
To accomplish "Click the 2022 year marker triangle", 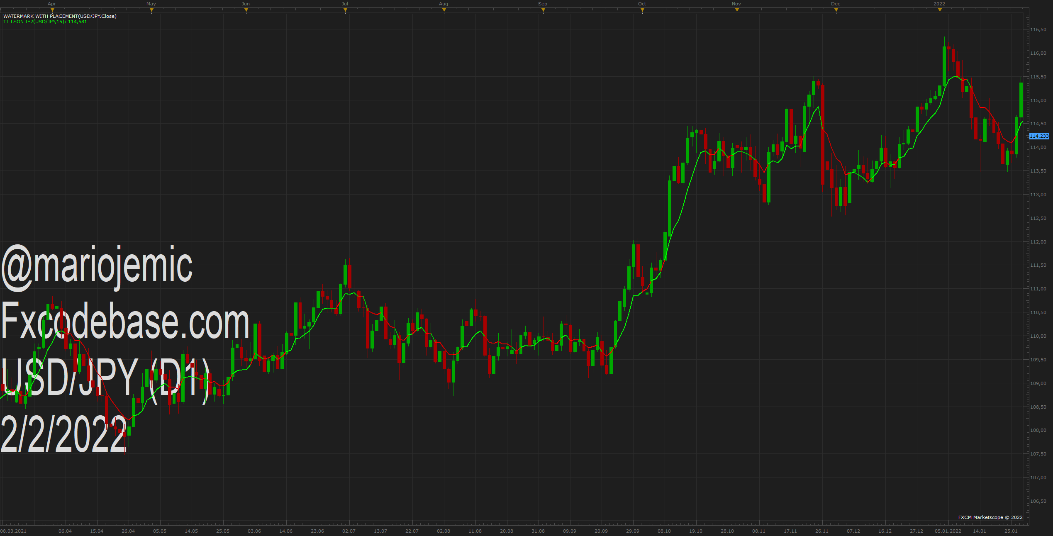I will [x=940, y=10].
